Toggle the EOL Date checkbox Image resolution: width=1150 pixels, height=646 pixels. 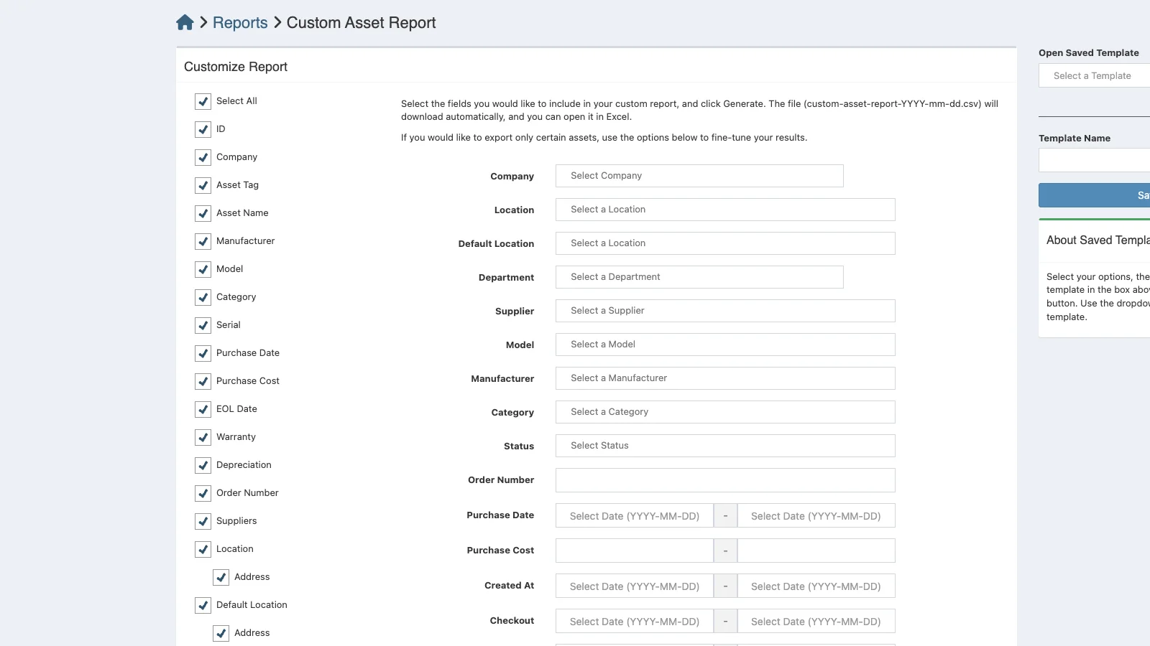pyautogui.click(x=203, y=409)
